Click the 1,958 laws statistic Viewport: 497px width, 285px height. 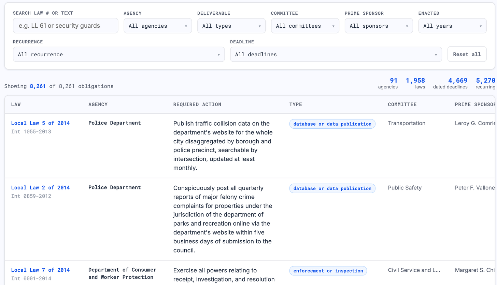[415, 83]
